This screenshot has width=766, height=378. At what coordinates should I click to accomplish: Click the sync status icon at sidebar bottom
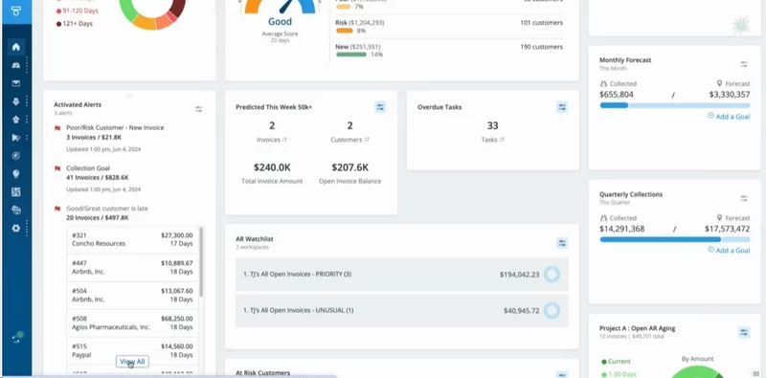pos(17,338)
